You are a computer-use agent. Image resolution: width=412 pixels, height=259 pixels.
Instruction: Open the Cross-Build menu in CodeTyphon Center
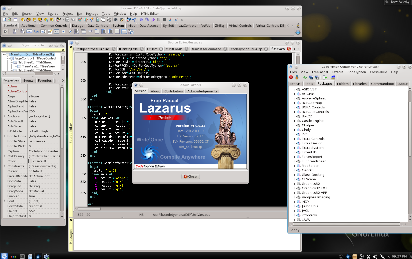pos(378,72)
